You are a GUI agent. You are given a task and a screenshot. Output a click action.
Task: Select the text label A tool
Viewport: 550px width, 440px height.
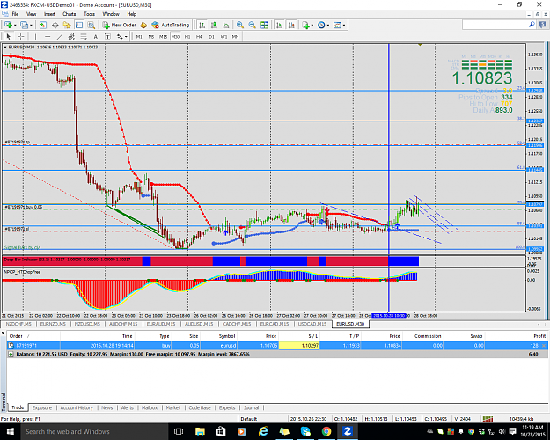coord(95,36)
